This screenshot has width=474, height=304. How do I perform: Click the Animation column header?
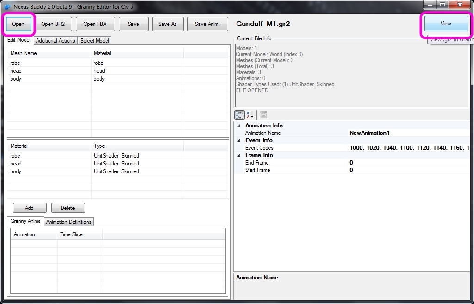pos(34,234)
